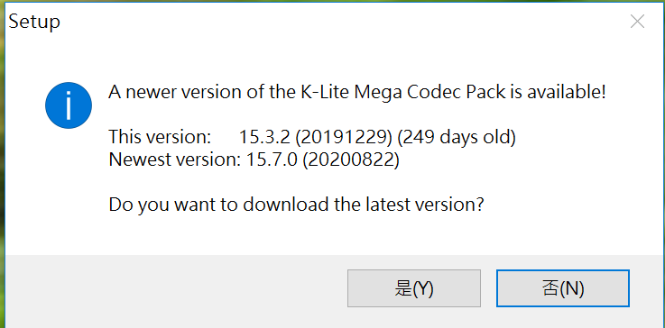This screenshot has height=328, width=665.
Task: Click the 'This version:' label
Action: [x=160, y=137]
